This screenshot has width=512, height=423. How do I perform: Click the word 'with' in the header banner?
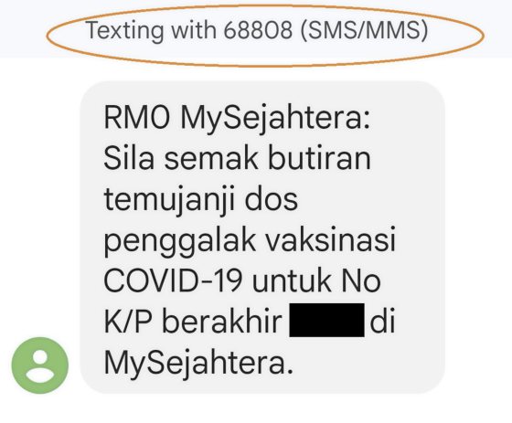click(194, 30)
